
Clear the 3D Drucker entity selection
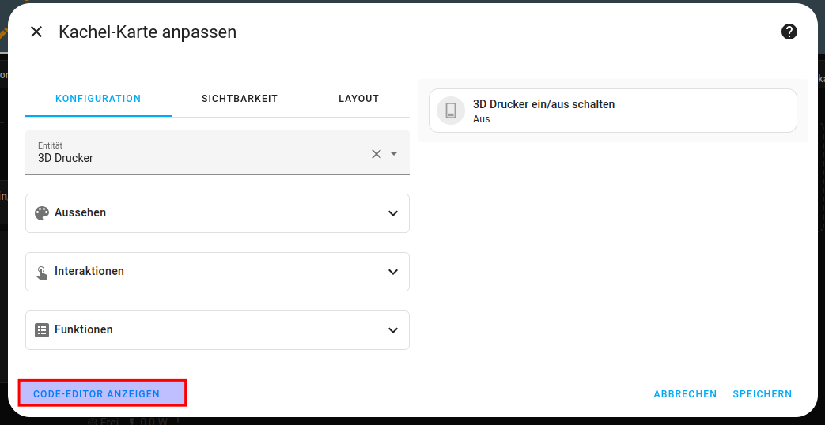(377, 154)
